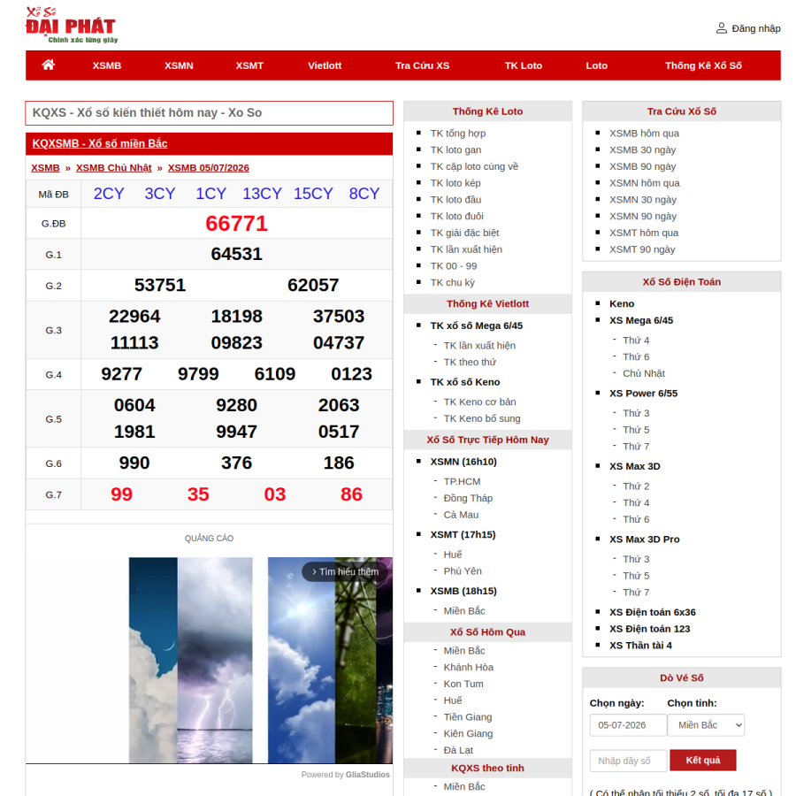The height and width of the screenshot is (796, 796).
Task: Click the GliaStudios credit link
Action: pyautogui.click(x=368, y=775)
